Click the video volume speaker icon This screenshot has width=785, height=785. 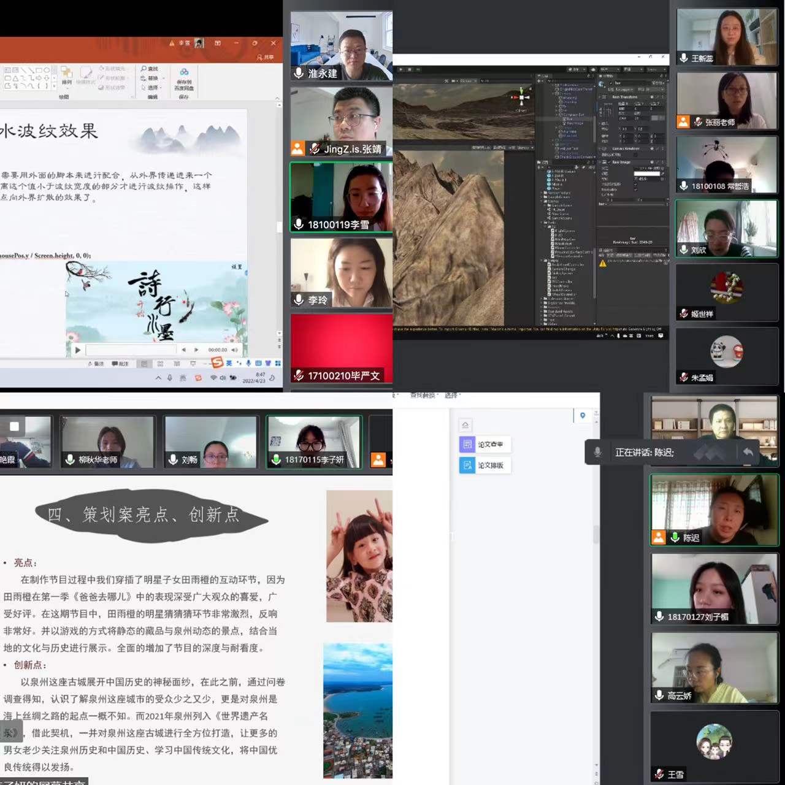point(234,350)
